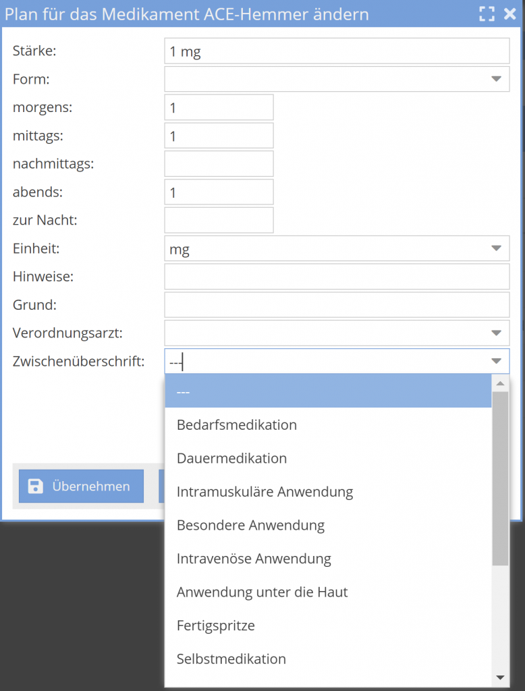This screenshot has height=691, width=525.
Task: Click the abends dose field
Action: (x=219, y=192)
